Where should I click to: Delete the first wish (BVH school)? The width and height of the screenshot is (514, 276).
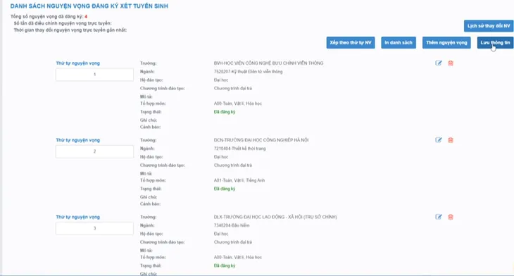point(451,63)
